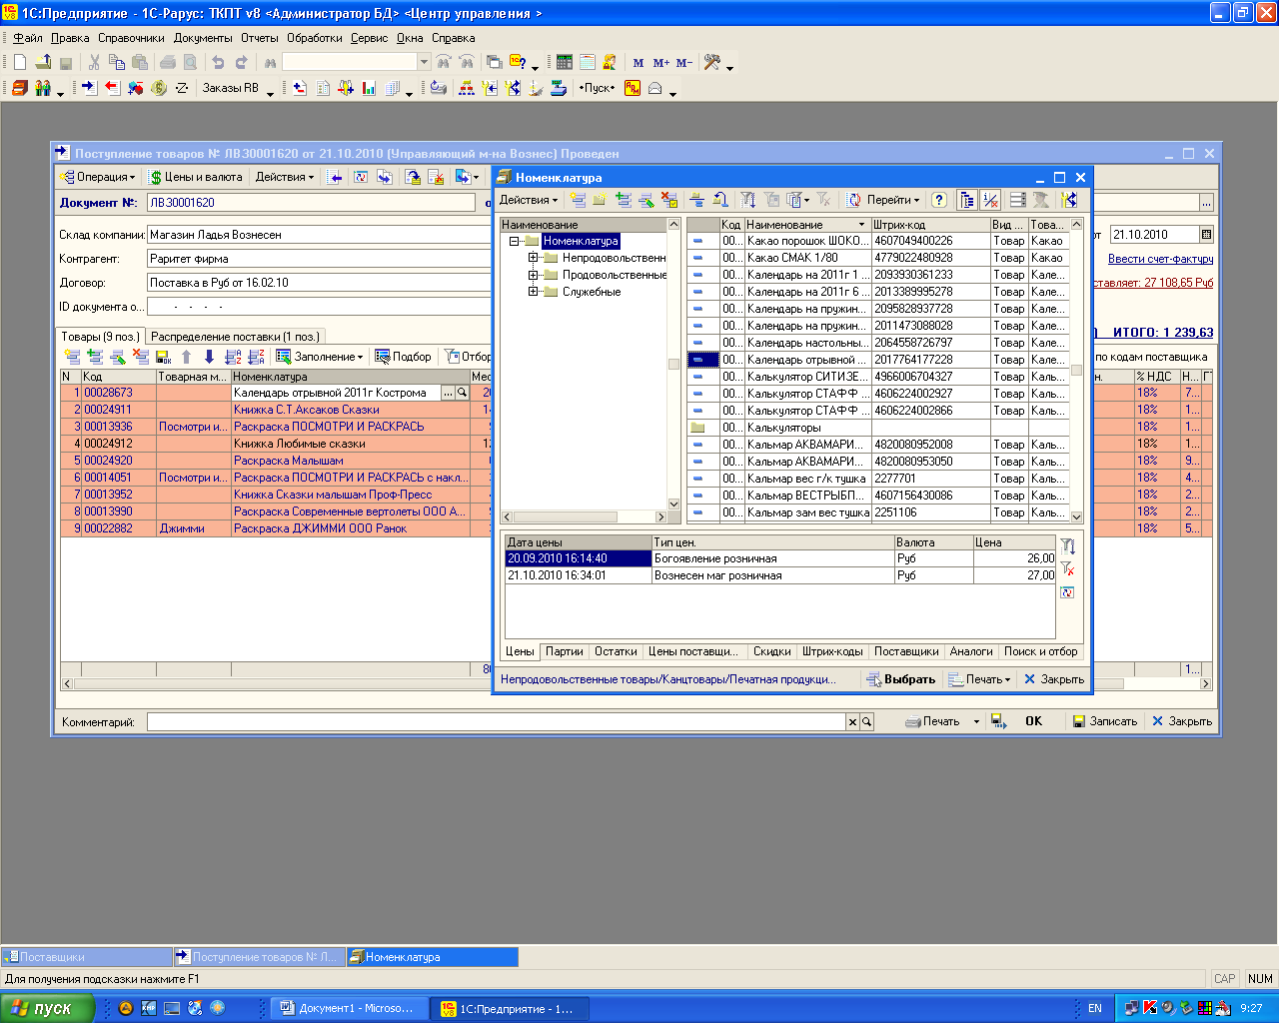Click the refresh icon next to Перейти
Image resolution: width=1279 pixels, height=1023 pixels.
tap(854, 200)
